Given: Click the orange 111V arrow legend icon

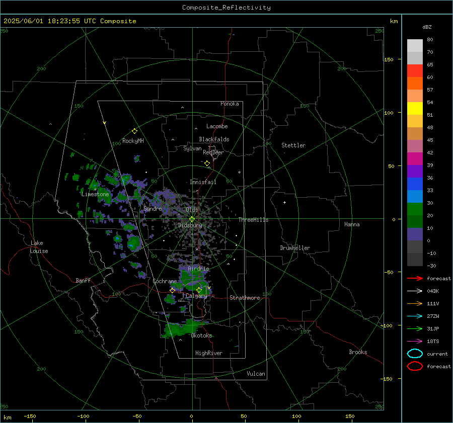Looking at the screenshot, I should (415, 303).
